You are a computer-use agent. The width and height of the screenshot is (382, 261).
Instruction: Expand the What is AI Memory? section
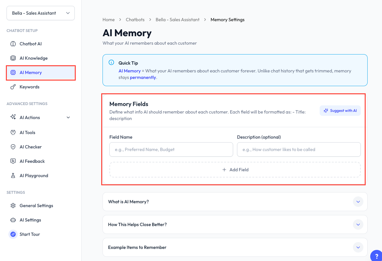click(235, 202)
